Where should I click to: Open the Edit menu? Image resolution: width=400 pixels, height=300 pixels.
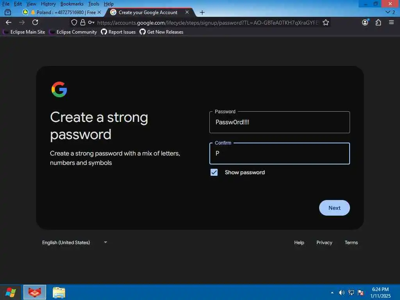coord(18,4)
